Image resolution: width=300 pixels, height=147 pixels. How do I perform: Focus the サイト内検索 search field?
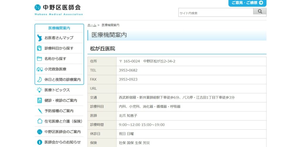[216, 12]
